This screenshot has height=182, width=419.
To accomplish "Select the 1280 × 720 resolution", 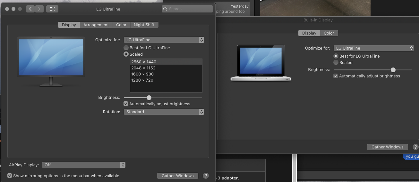I will [x=166, y=80].
